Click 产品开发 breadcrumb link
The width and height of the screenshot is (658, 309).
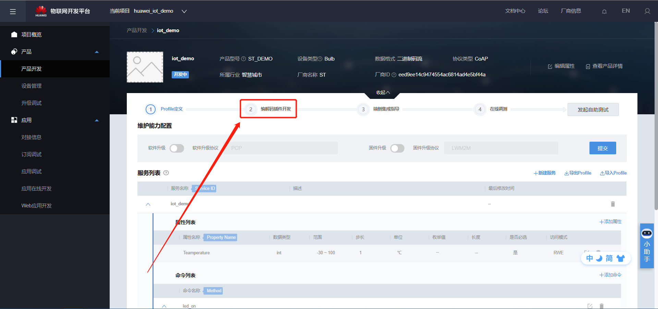coord(137,30)
